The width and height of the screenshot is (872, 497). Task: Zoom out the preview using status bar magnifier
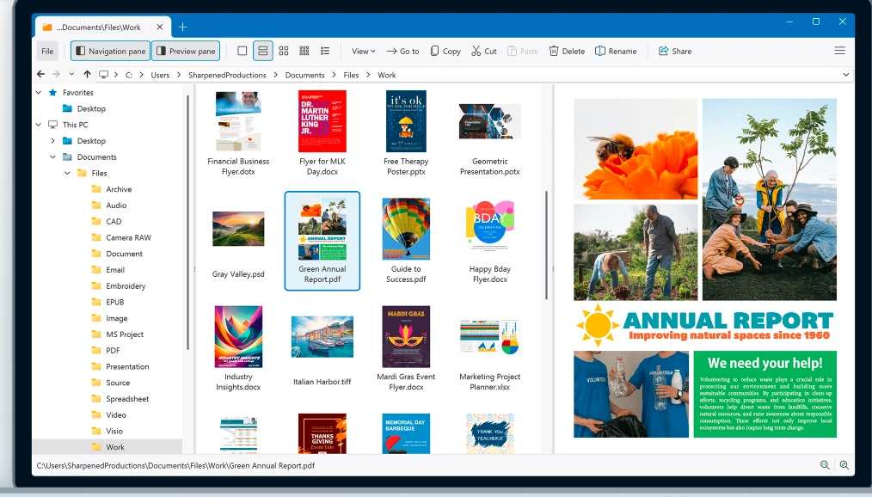pyautogui.click(x=825, y=465)
